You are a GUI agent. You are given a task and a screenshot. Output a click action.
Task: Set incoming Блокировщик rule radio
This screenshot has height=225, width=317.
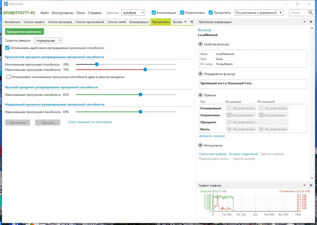[x=229, y=108]
